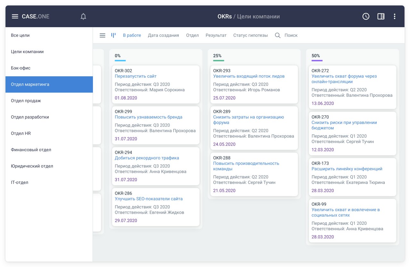Open 'Бэк-офис' sidebar item
The image size is (410, 267).
[49, 68]
